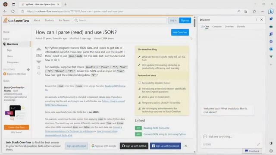Open the Products menu
The height and width of the screenshot is (155, 276).
pyautogui.click(x=50, y=20)
